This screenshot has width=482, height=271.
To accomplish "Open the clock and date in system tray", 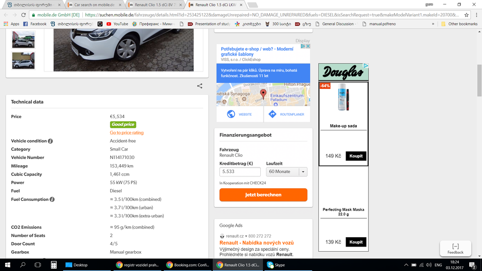I will (455, 265).
